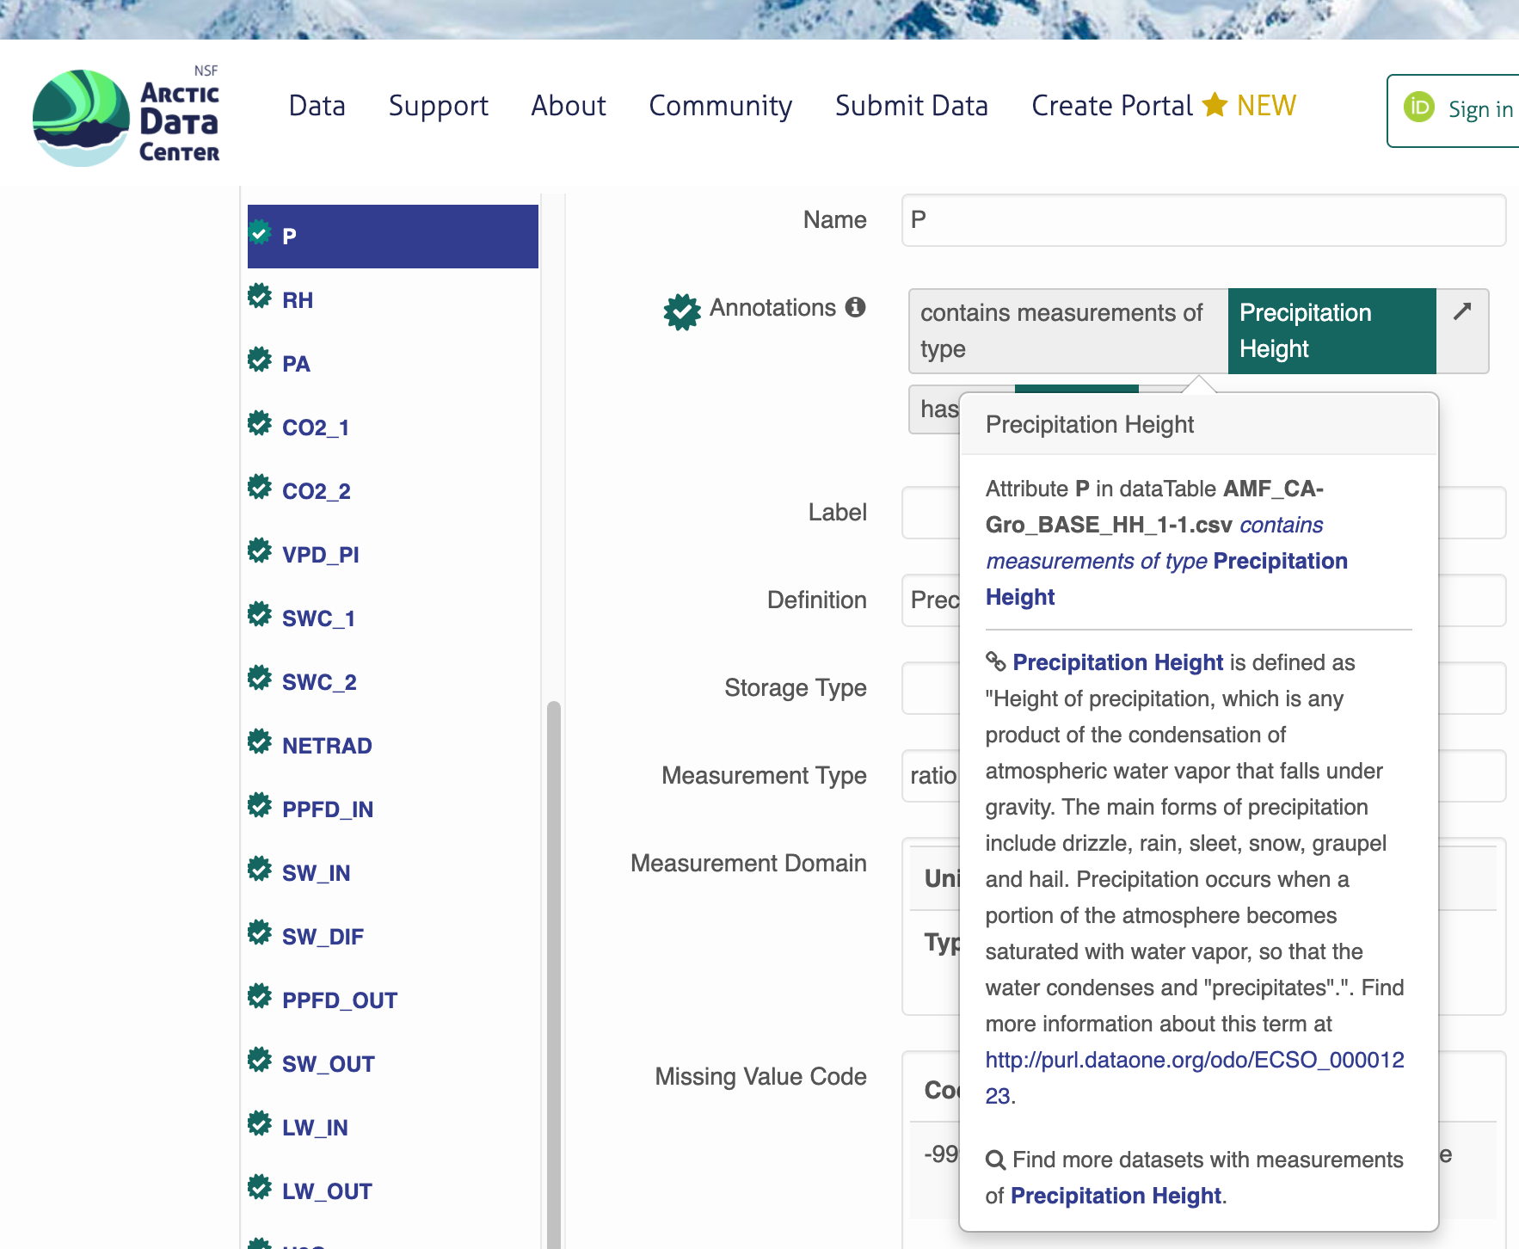Click the magnifier icon near Find more datasets
The width and height of the screenshot is (1519, 1249).
995,1160
